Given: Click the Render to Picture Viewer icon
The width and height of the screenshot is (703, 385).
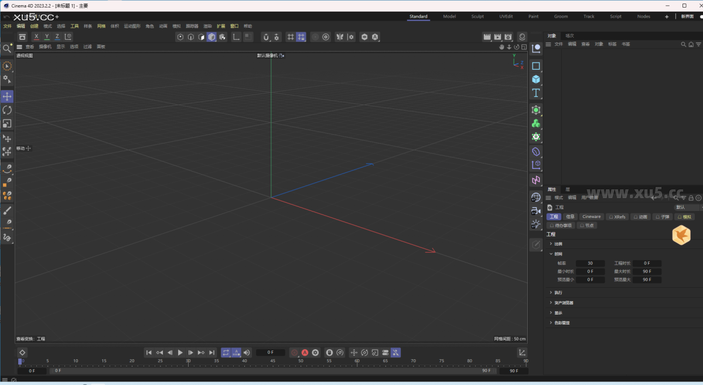Looking at the screenshot, I should click(x=499, y=37).
